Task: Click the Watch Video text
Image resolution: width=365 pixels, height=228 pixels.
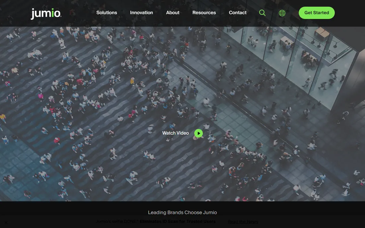Action: pos(175,133)
